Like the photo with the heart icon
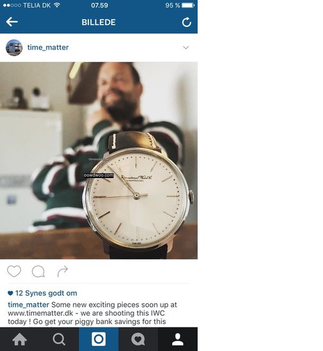 click(14, 271)
